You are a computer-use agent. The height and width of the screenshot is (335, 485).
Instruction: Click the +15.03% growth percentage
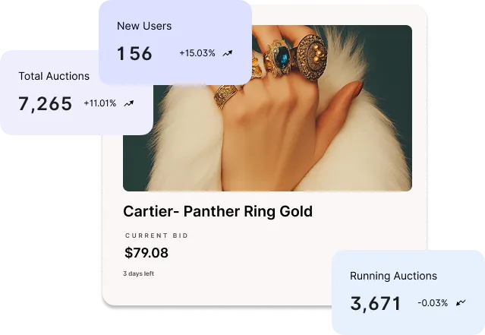[x=197, y=53]
